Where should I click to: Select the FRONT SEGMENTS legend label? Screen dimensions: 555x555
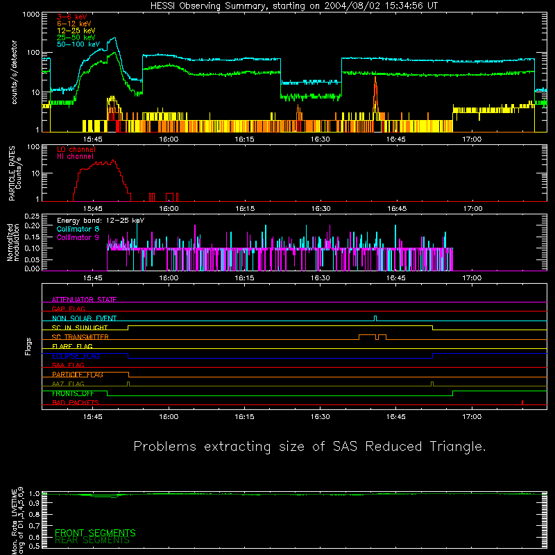coord(95,533)
